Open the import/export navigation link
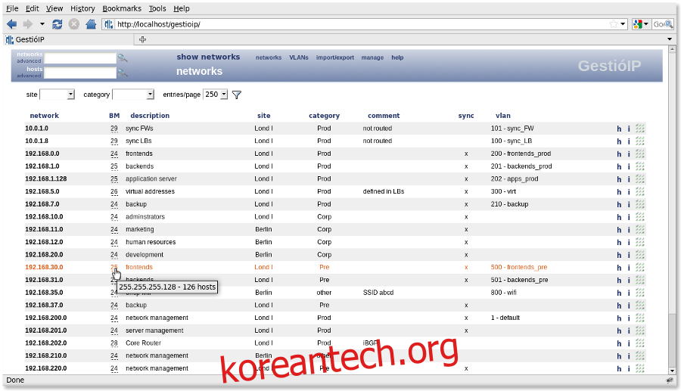The image size is (681, 391). coord(335,57)
